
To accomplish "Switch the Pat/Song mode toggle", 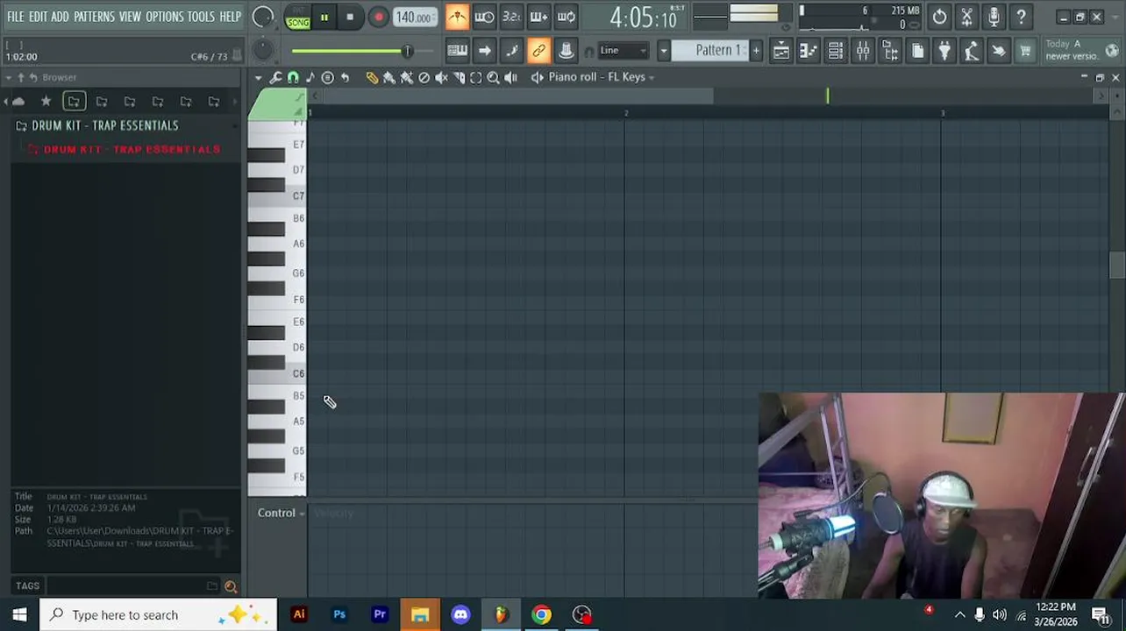I will (x=298, y=18).
